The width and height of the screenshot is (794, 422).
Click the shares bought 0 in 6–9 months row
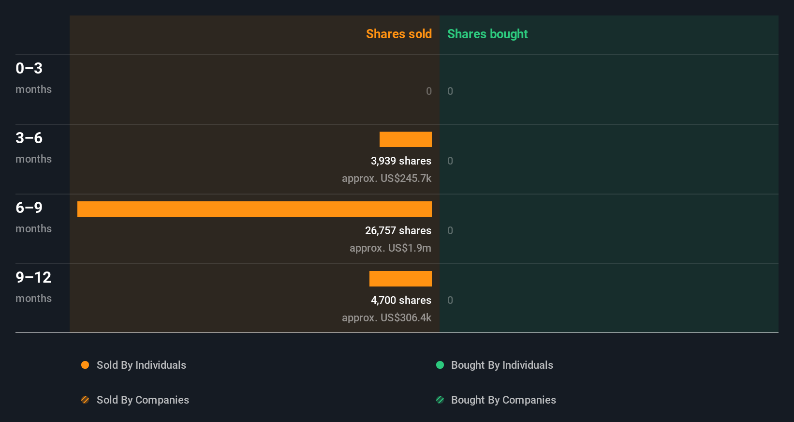tap(450, 230)
